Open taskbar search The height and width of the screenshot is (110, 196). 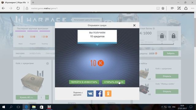pyautogui.click(x=11, y=107)
